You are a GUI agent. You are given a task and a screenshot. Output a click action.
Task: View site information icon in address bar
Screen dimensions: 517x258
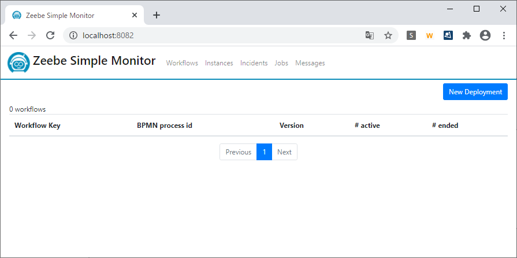point(73,35)
